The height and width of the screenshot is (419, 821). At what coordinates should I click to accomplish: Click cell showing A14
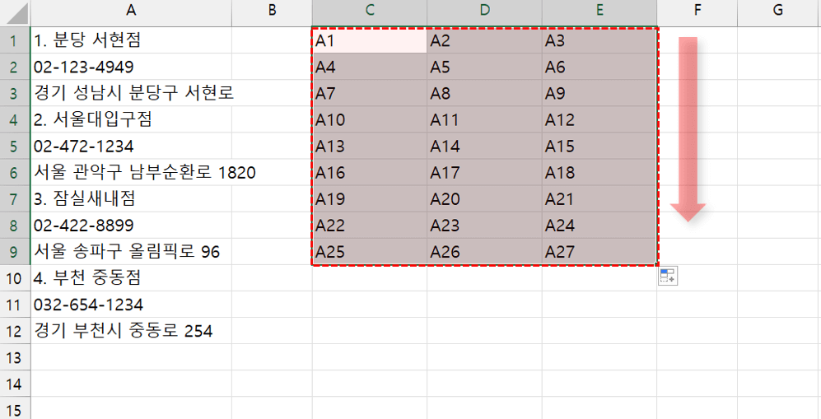(x=484, y=146)
